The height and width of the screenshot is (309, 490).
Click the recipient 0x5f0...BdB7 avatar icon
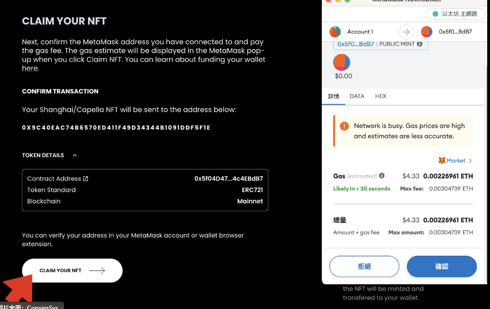pyautogui.click(x=427, y=31)
